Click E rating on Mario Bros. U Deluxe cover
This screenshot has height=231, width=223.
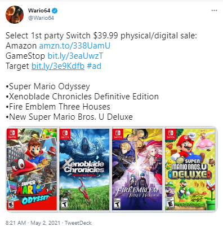170,203
